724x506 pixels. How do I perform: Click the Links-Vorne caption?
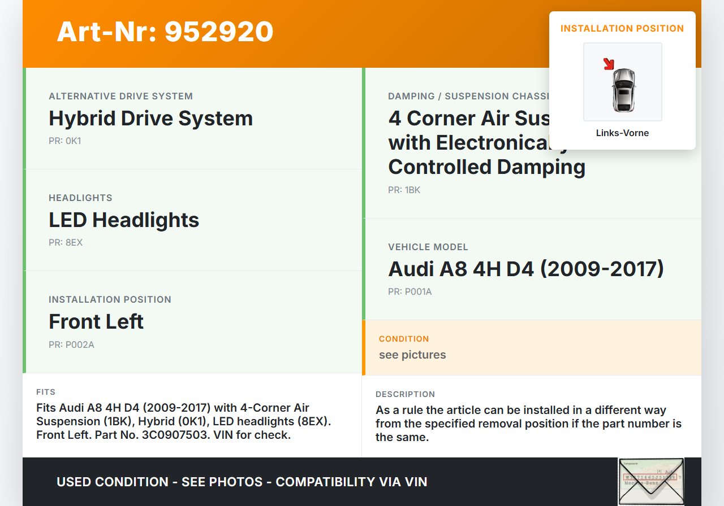pyautogui.click(x=622, y=133)
